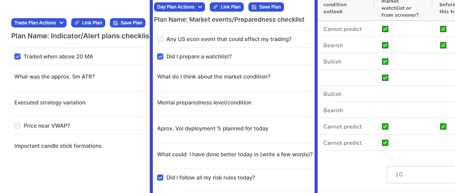Click Aprox. Vol deployment % planned entry
The height and width of the screenshot is (193, 455).
(234, 130)
